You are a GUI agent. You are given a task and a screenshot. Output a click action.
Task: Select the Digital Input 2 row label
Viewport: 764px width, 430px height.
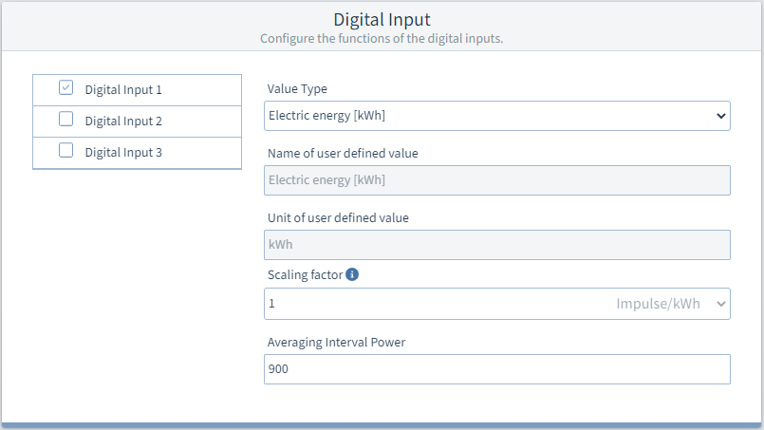(123, 121)
